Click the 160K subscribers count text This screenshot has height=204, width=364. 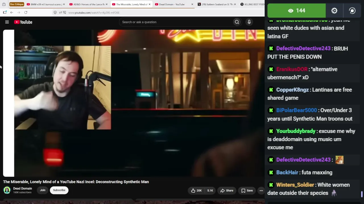coord(22,193)
